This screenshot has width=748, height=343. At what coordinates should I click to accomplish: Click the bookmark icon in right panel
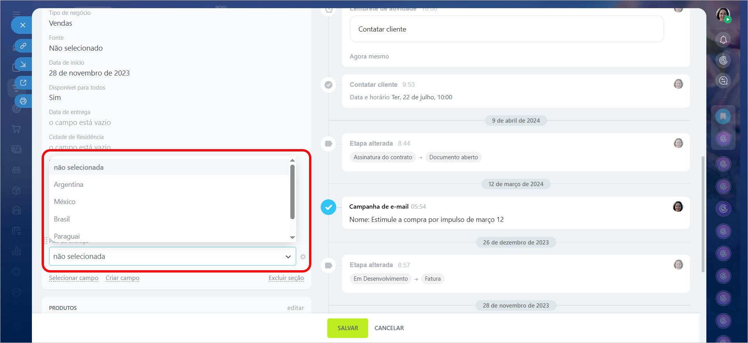(x=723, y=116)
